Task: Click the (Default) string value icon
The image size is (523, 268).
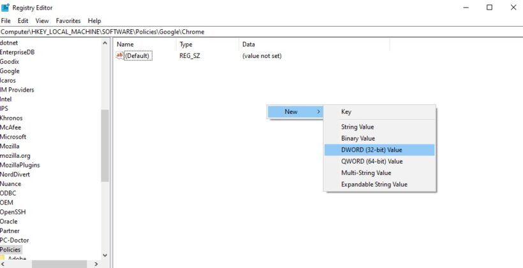Action: (119, 56)
